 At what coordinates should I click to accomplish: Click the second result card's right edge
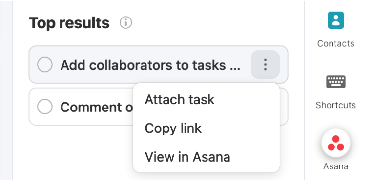[284, 107]
